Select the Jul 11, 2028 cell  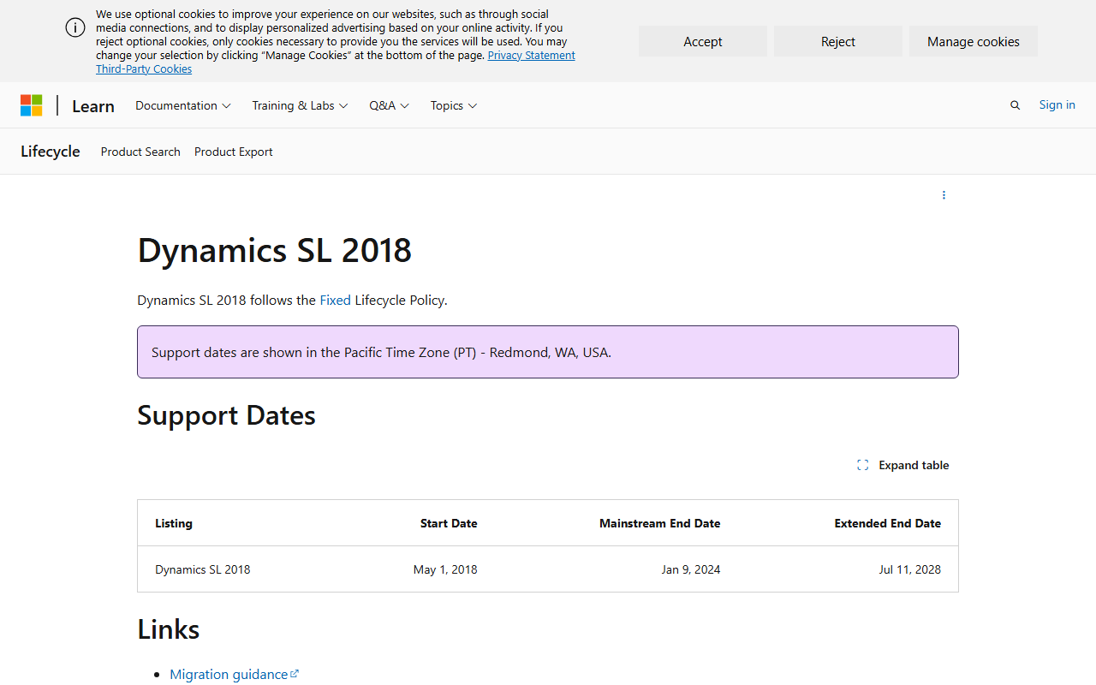pos(910,569)
